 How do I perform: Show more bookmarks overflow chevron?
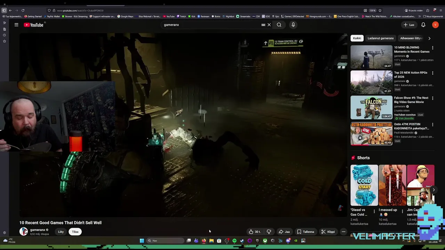[420, 16]
